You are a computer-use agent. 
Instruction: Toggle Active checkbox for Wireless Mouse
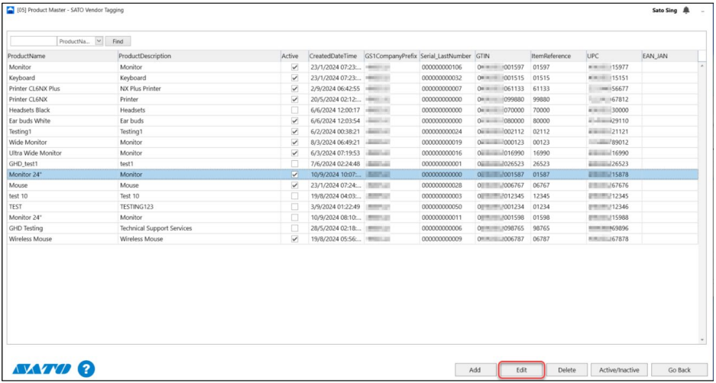point(294,239)
